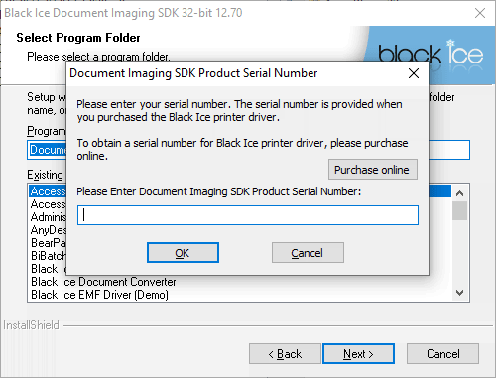This screenshot has height=378, width=496.
Task: Cancel the serial number dialog
Action: pos(308,253)
